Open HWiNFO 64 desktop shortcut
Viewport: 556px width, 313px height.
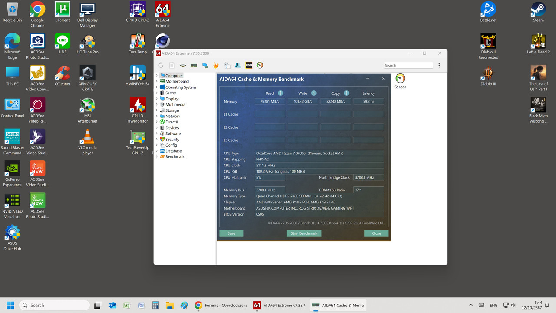click(138, 76)
